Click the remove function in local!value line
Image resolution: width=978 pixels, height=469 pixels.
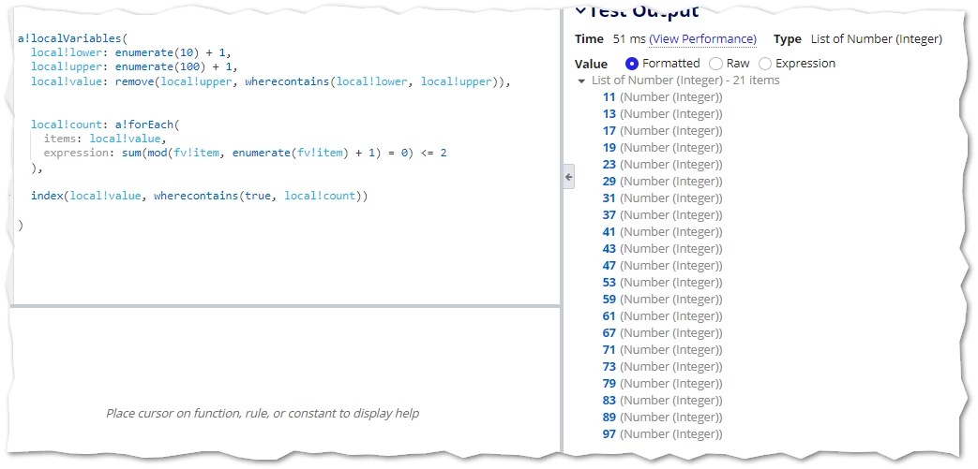(134, 81)
